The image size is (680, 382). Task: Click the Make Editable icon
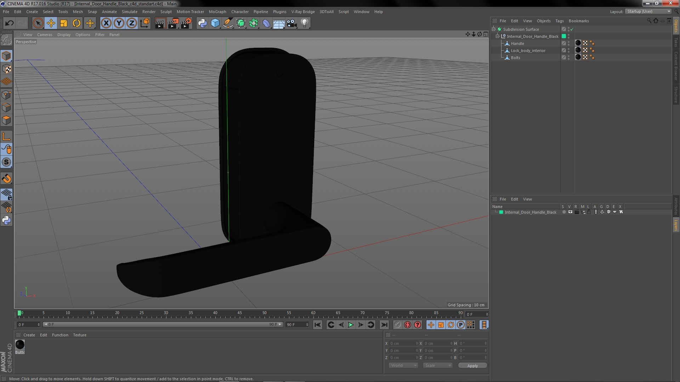pos(6,40)
